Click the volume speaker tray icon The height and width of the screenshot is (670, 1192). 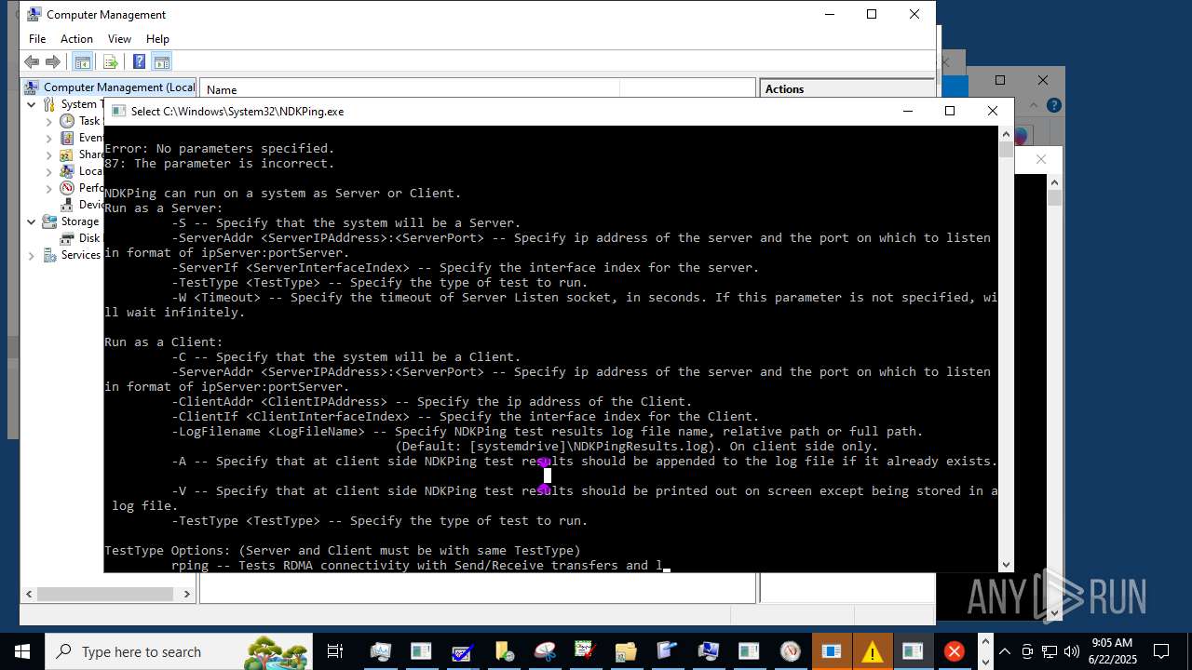click(1072, 651)
